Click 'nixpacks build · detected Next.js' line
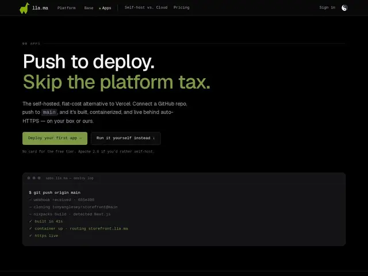This screenshot has height=276, width=368. coord(70,214)
